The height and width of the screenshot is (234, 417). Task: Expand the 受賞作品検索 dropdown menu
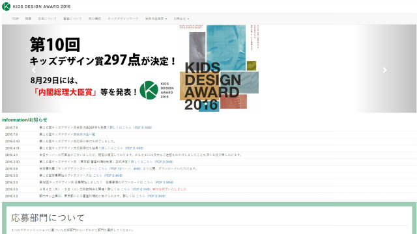tap(156, 19)
